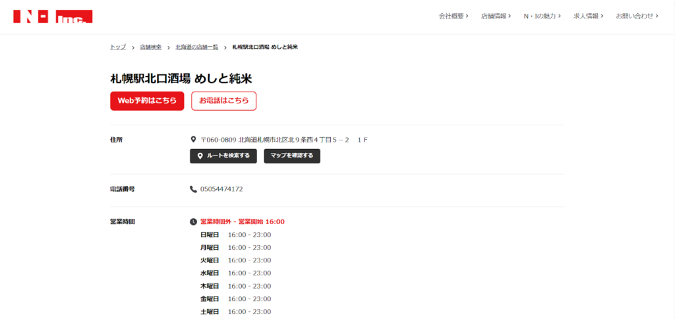The height and width of the screenshot is (321, 675).
Task: Open the 店舗検索 breadcrumb link
Action: click(150, 47)
